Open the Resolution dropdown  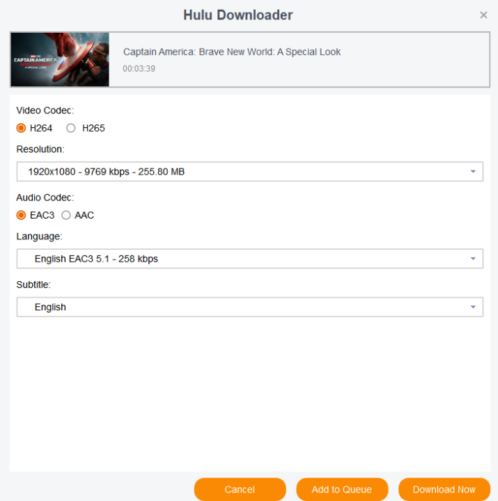tap(250, 172)
